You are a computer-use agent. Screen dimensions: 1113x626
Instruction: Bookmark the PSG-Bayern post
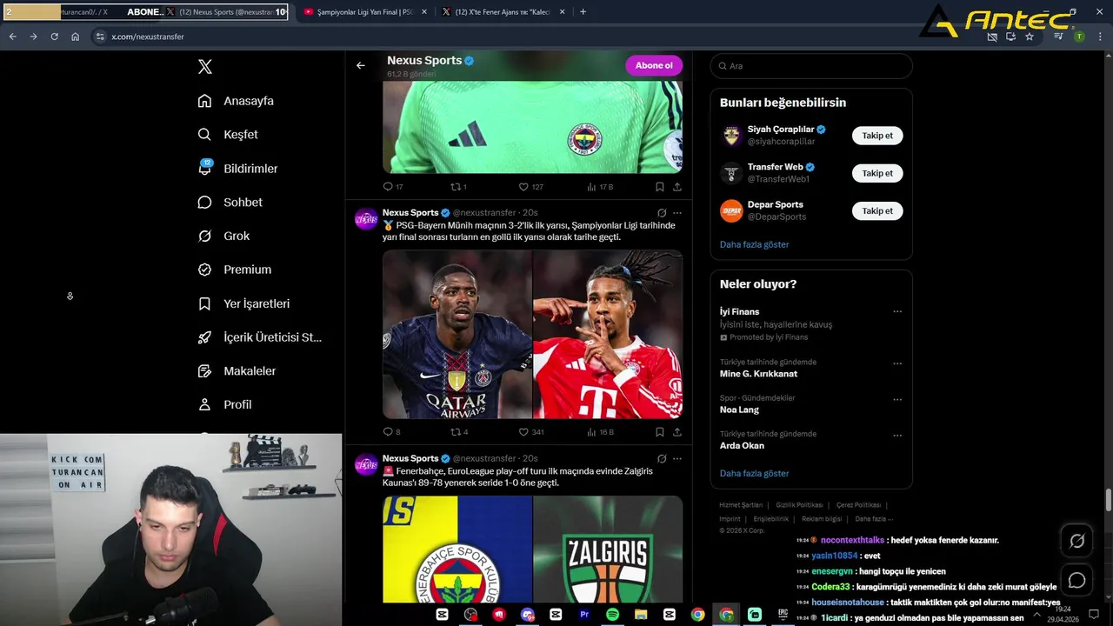coord(660,432)
